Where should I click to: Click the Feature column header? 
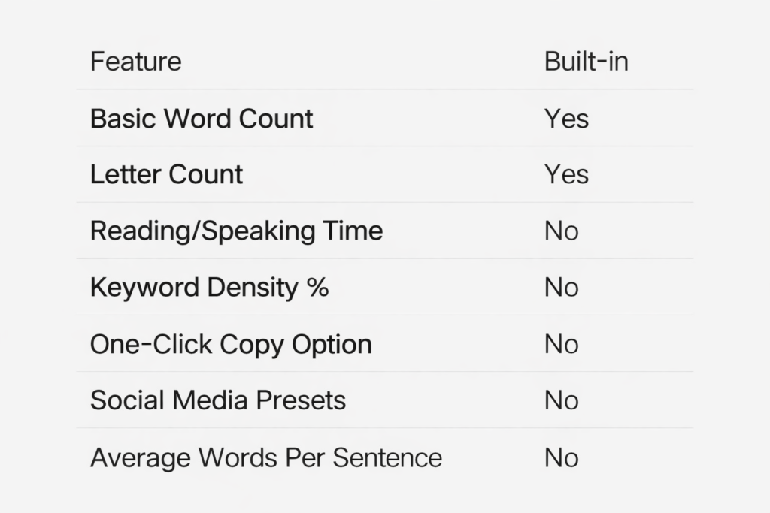[135, 62]
